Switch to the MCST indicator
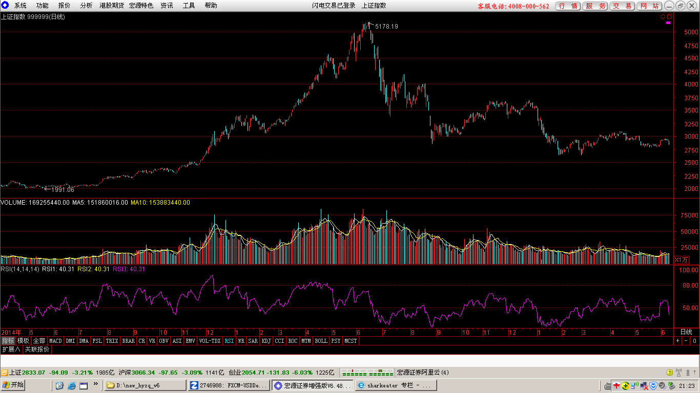The height and width of the screenshot is (393, 700). [x=351, y=340]
